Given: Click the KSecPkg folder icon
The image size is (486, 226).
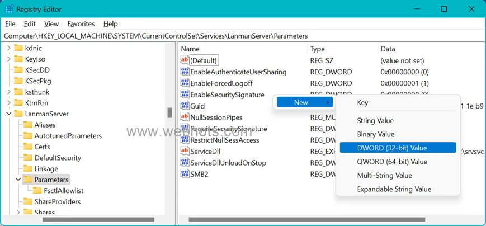Looking at the screenshot, I should [x=18, y=81].
